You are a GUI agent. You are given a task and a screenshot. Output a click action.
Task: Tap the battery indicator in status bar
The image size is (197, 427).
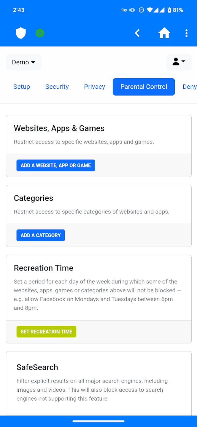coord(169,10)
